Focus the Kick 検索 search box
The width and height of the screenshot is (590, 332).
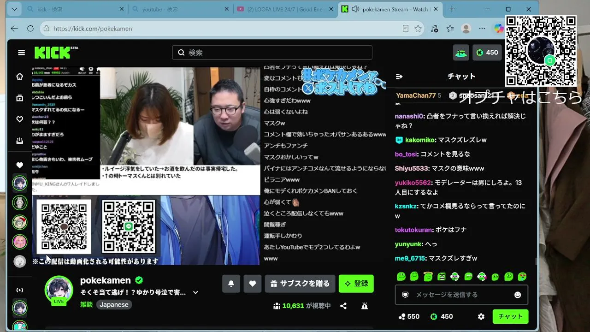[x=272, y=53]
